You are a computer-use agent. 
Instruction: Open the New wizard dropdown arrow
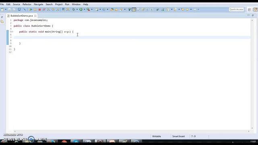point(6,10)
